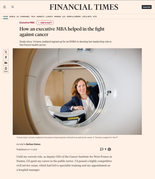Open the hamburger navigation menu
Screen dimensions: 155x179
pyautogui.click(x=4, y=7)
